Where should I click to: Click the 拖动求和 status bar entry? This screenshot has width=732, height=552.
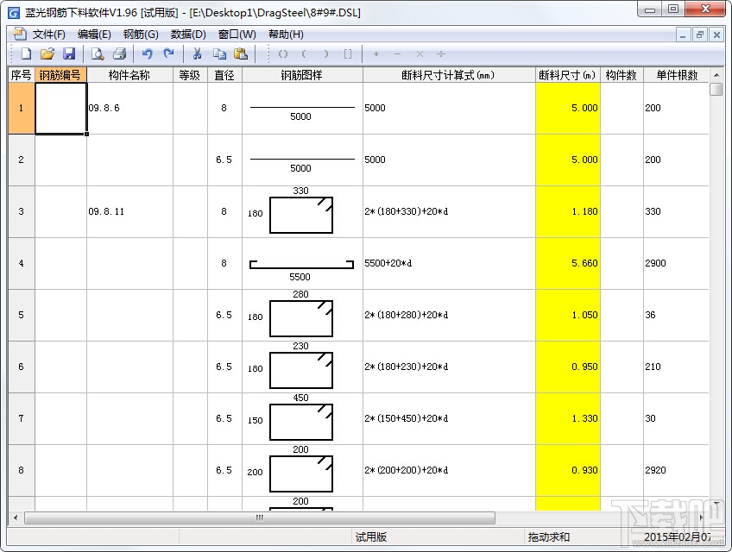point(548,537)
